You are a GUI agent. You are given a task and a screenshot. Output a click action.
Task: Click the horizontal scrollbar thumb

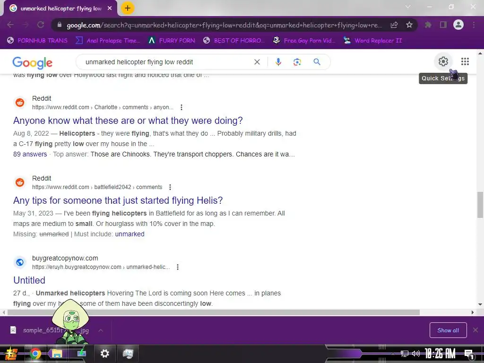click(x=214, y=312)
